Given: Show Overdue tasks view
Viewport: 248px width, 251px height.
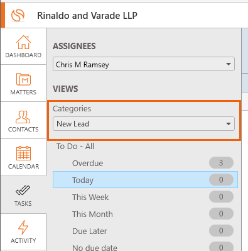Looking at the screenshot, I should (x=145, y=163).
